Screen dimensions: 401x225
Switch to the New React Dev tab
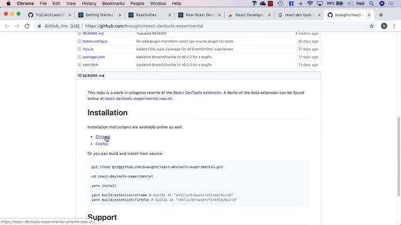(x=199, y=15)
